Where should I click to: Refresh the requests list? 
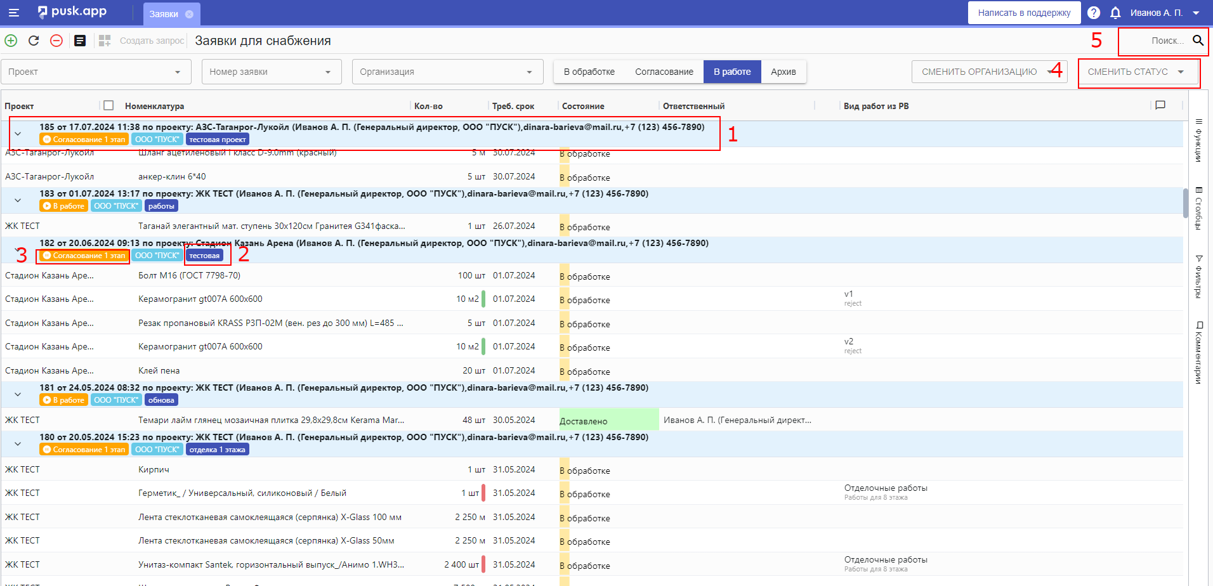(x=34, y=41)
